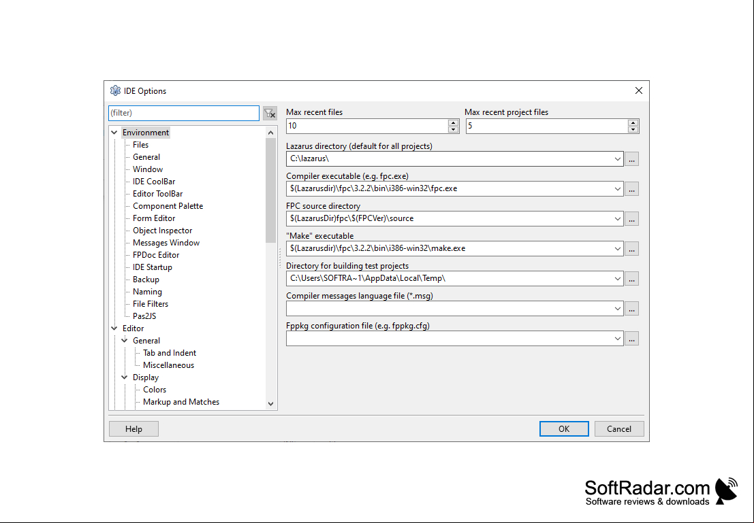Select Object Inspector in the tree
Viewport: 754px width, 523px height.
point(163,231)
